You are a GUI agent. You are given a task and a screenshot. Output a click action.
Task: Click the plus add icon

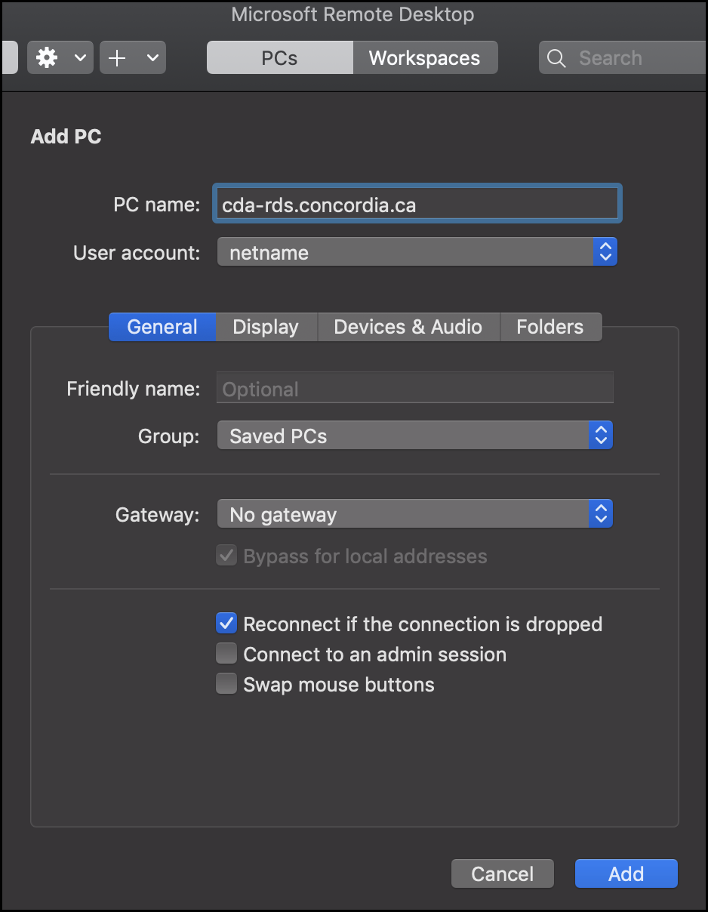point(118,58)
